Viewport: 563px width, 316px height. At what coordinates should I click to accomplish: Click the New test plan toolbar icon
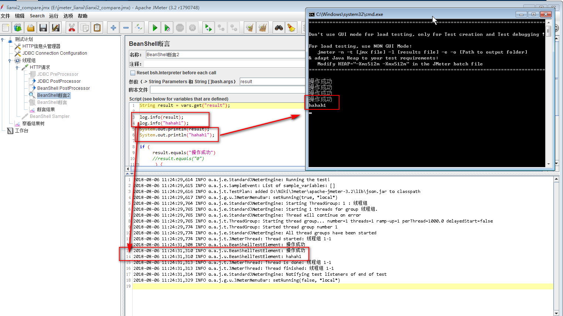[6, 28]
